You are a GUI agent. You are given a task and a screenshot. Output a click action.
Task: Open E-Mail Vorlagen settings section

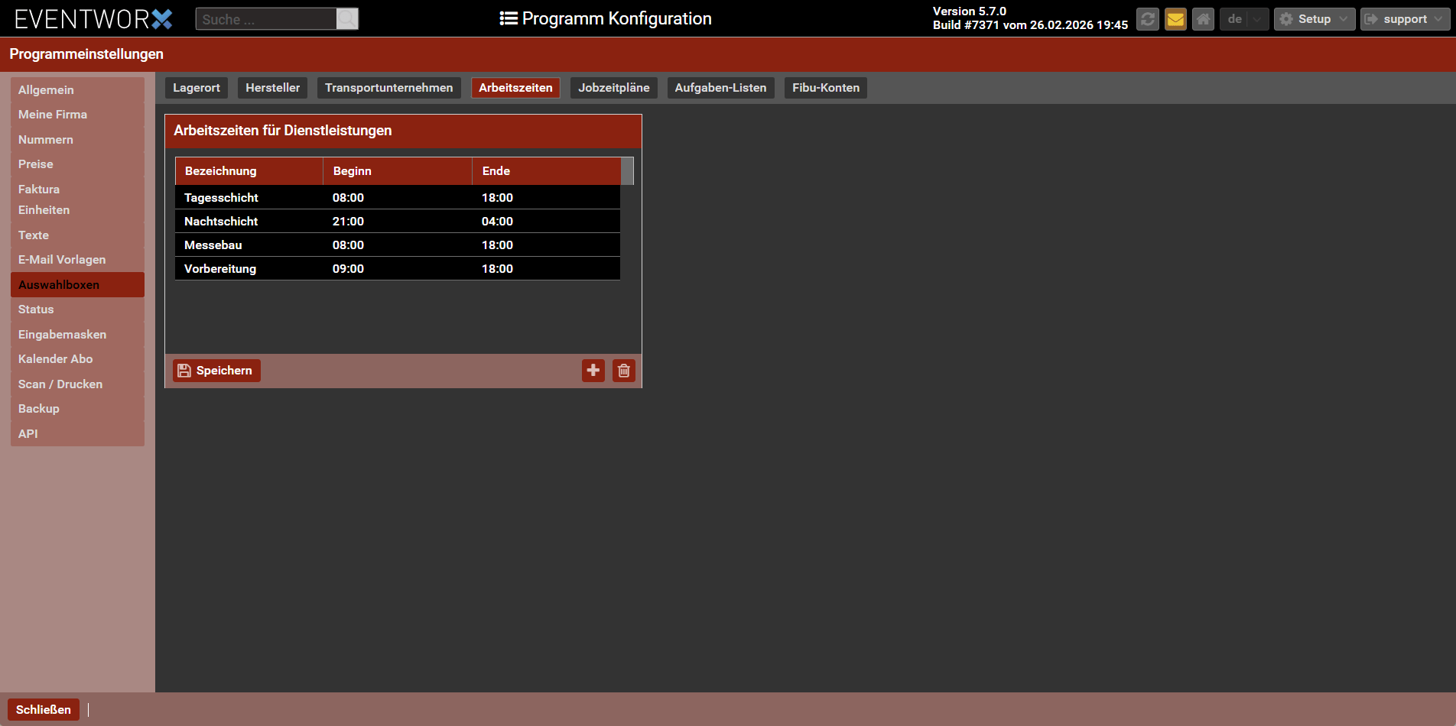coord(62,260)
